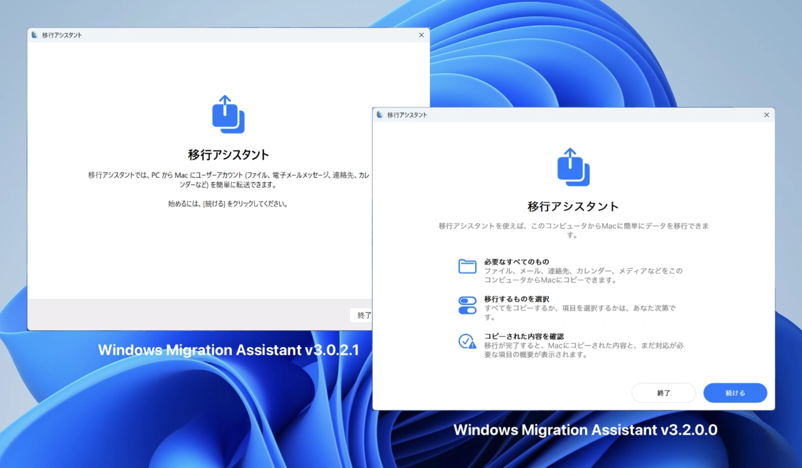Click the description starting 移行が完了すると

(x=583, y=350)
